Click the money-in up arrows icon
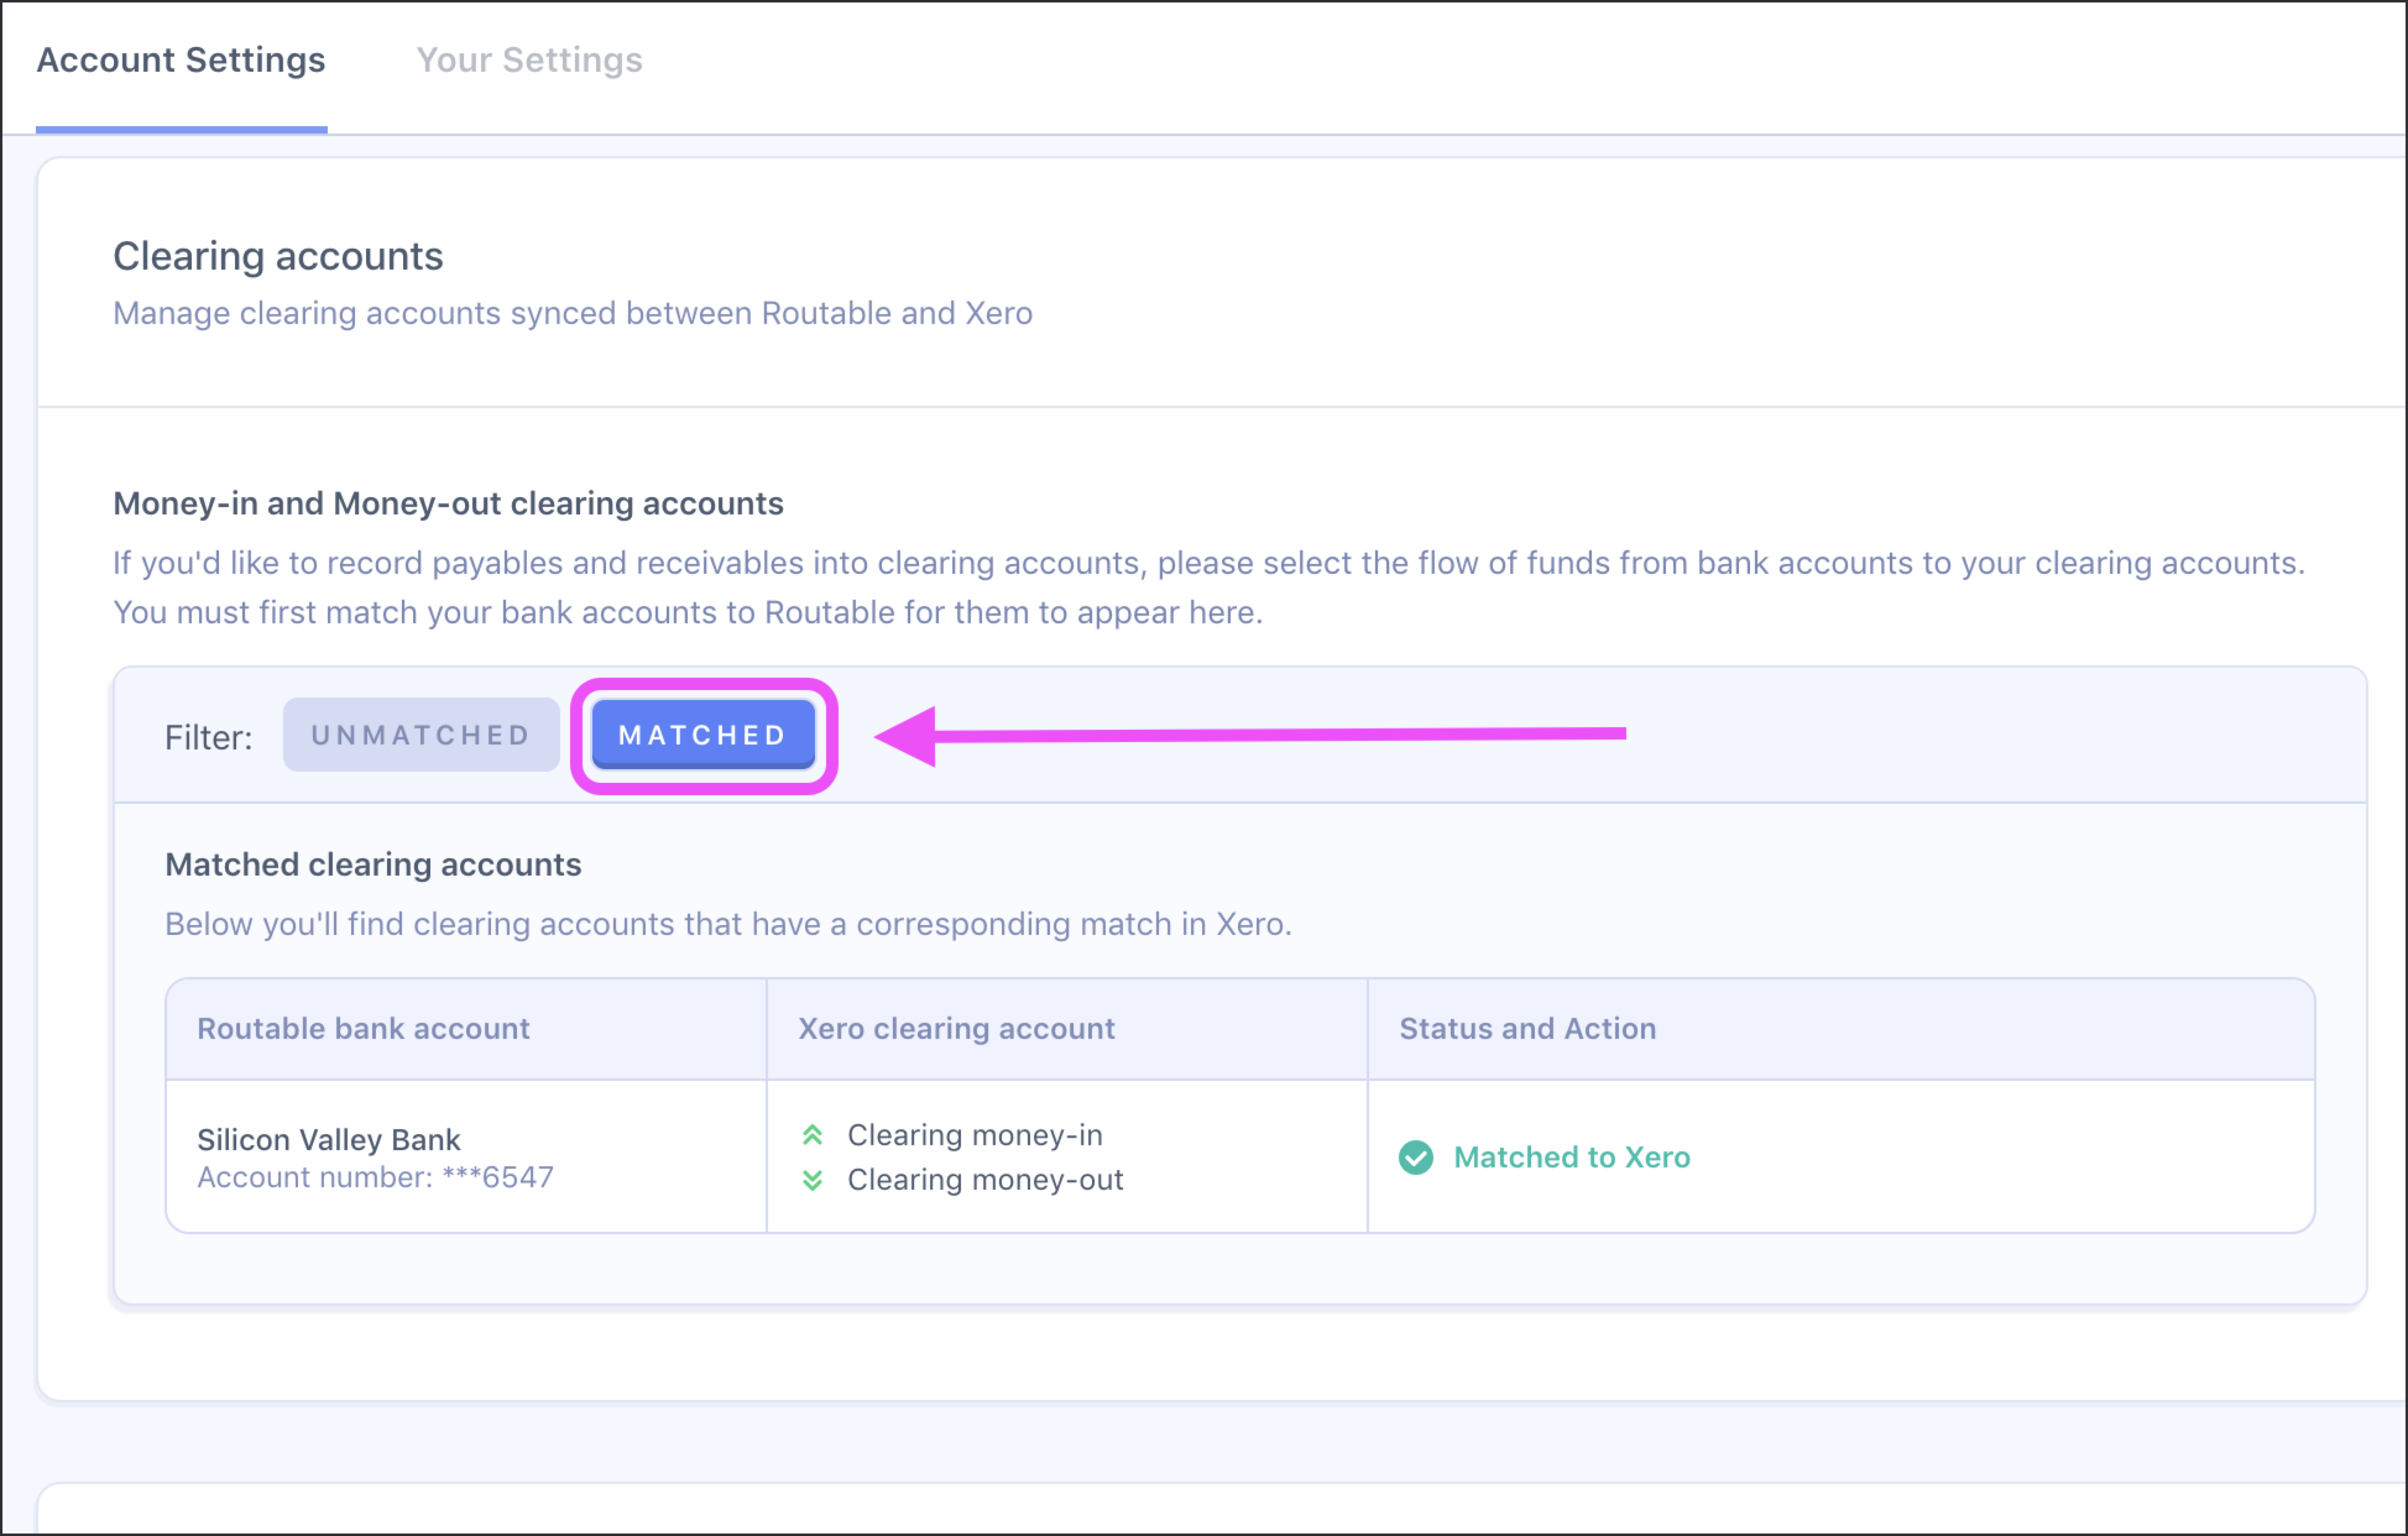The width and height of the screenshot is (2408, 1536). click(812, 1135)
